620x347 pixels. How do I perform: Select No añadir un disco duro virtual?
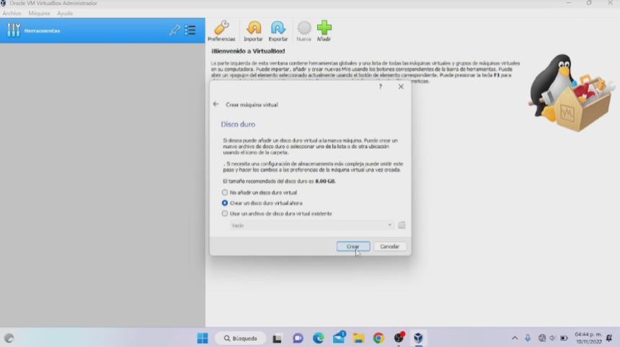pyautogui.click(x=260, y=193)
